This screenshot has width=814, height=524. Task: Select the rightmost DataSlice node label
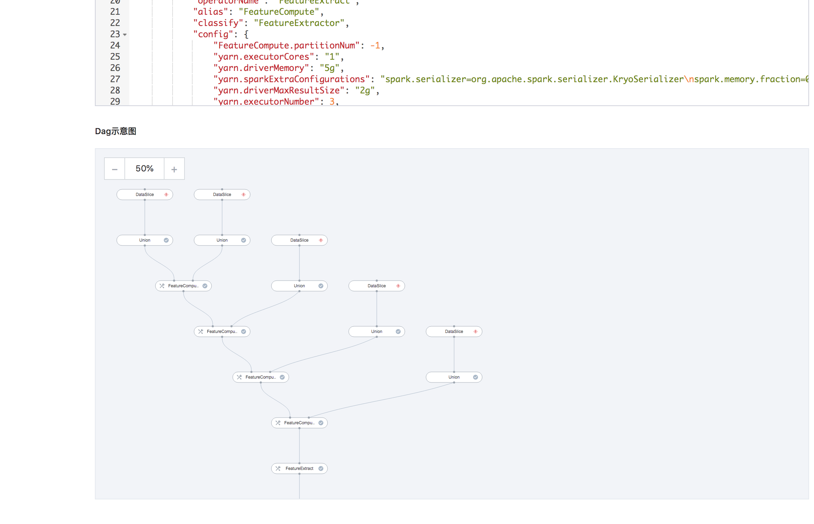point(454,332)
